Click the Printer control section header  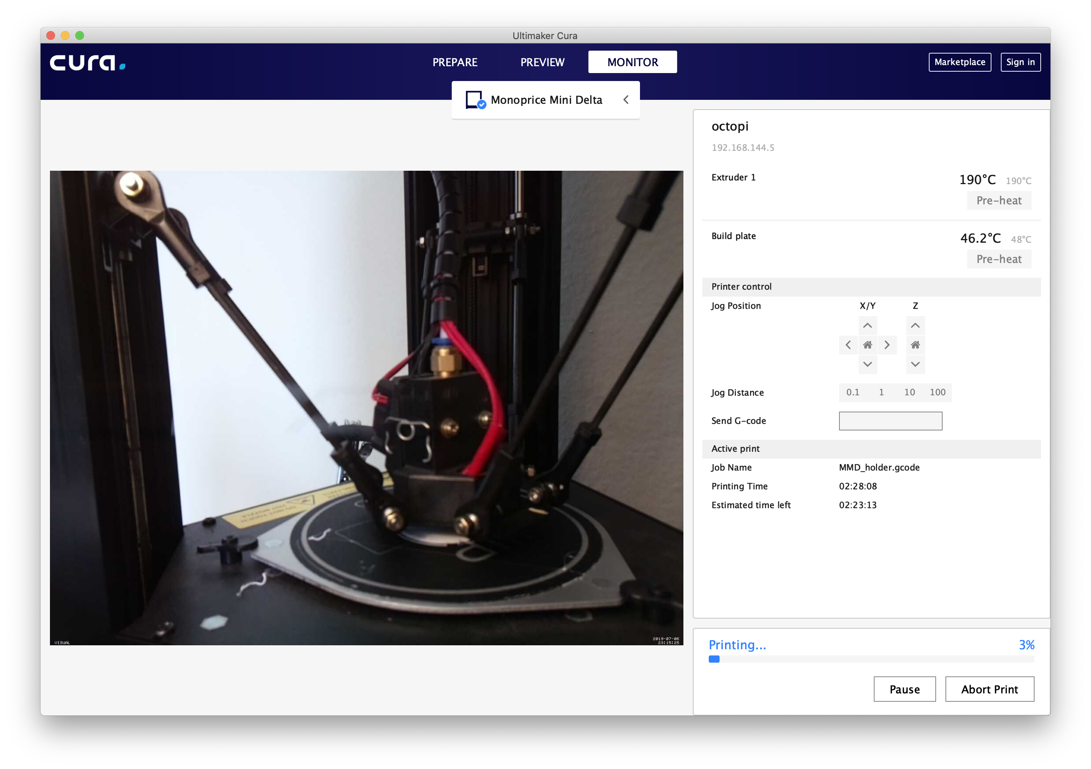(872, 287)
